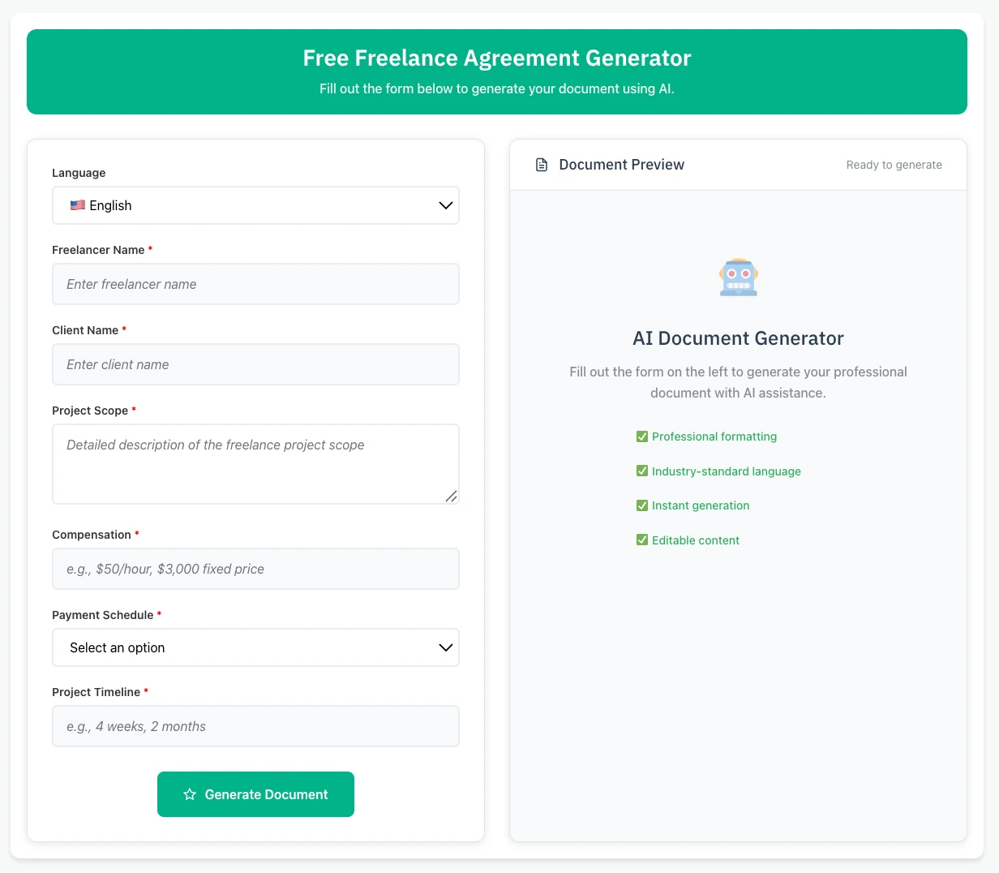Screen dimensions: 999x873
Task: Click the checkmark next to Professional formatting
Action: pyautogui.click(x=641, y=436)
